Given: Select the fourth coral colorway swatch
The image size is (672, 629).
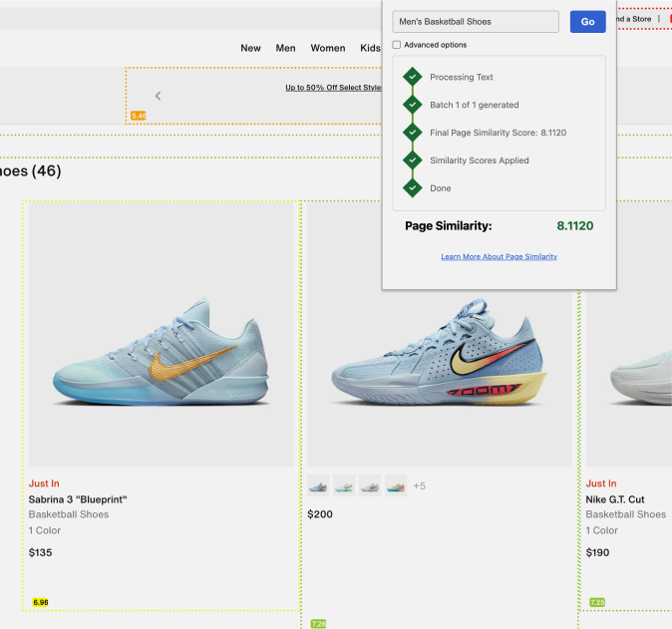Looking at the screenshot, I should pos(396,485).
